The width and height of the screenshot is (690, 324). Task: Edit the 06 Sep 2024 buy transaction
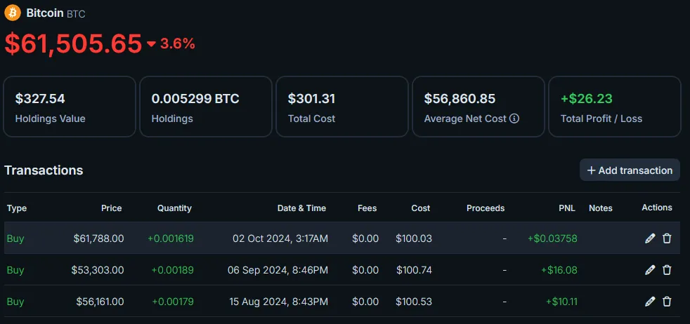649,270
